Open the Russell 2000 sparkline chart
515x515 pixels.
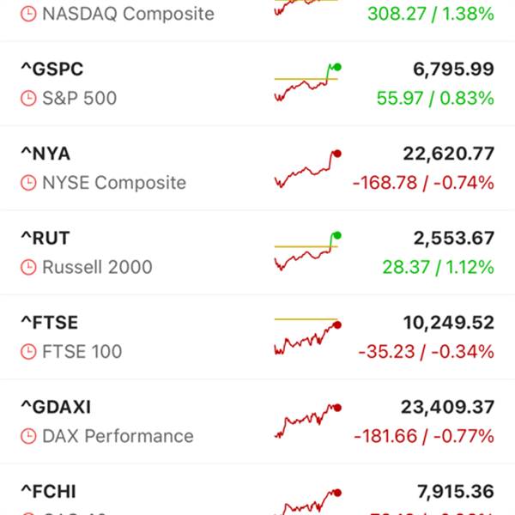pyautogui.click(x=307, y=251)
